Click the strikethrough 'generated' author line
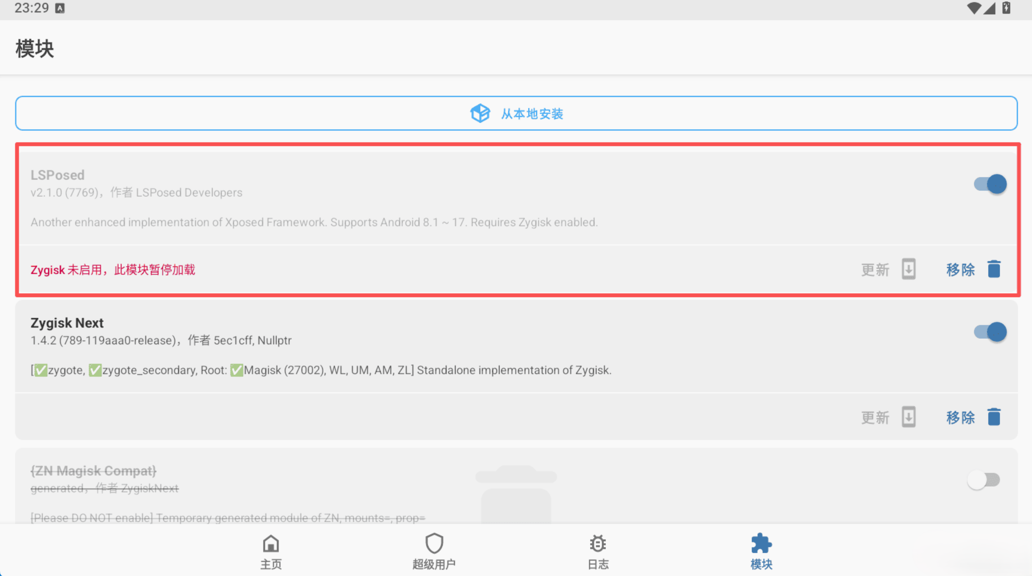 104,488
